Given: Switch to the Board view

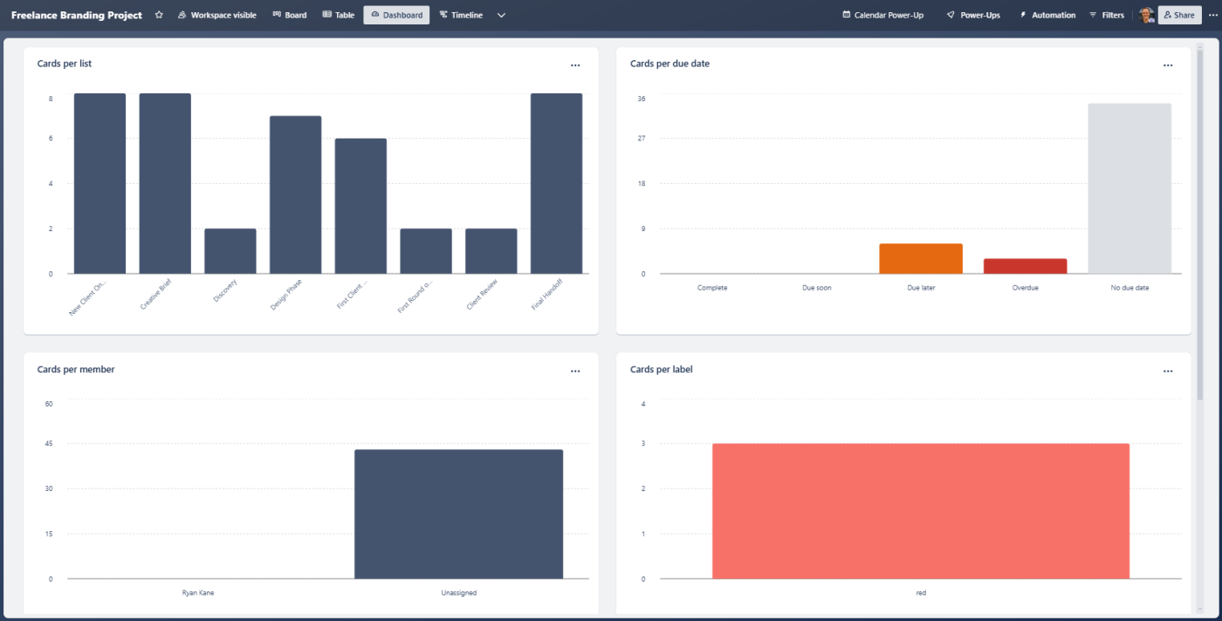Looking at the screenshot, I should [290, 15].
